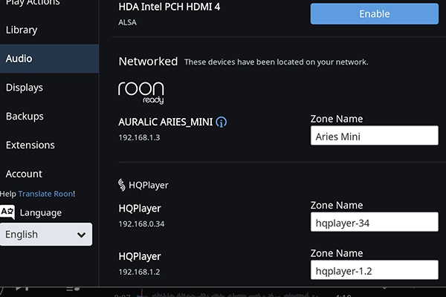Open the English language dropdown
446x297 pixels.
[46, 235]
